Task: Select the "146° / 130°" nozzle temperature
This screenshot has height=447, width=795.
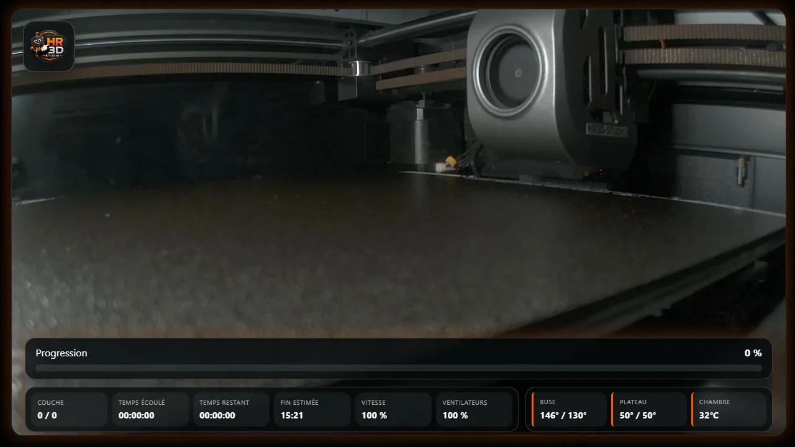Action: click(x=563, y=415)
